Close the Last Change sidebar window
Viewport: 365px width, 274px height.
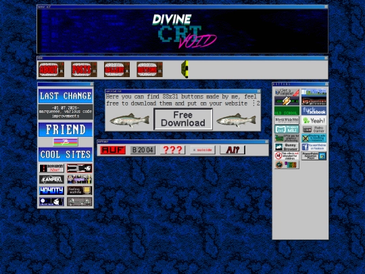tap(92, 84)
